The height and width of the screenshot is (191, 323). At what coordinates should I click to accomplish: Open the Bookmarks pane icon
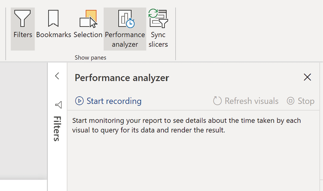tap(53, 18)
